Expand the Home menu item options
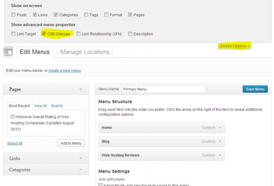 pos(220,128)
